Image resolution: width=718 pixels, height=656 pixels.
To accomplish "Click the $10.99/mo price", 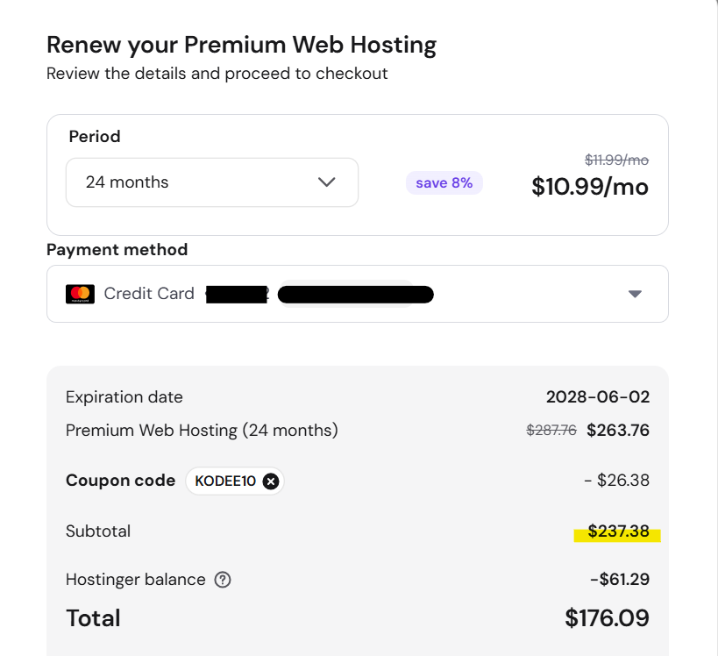I will tap(590, 187).
